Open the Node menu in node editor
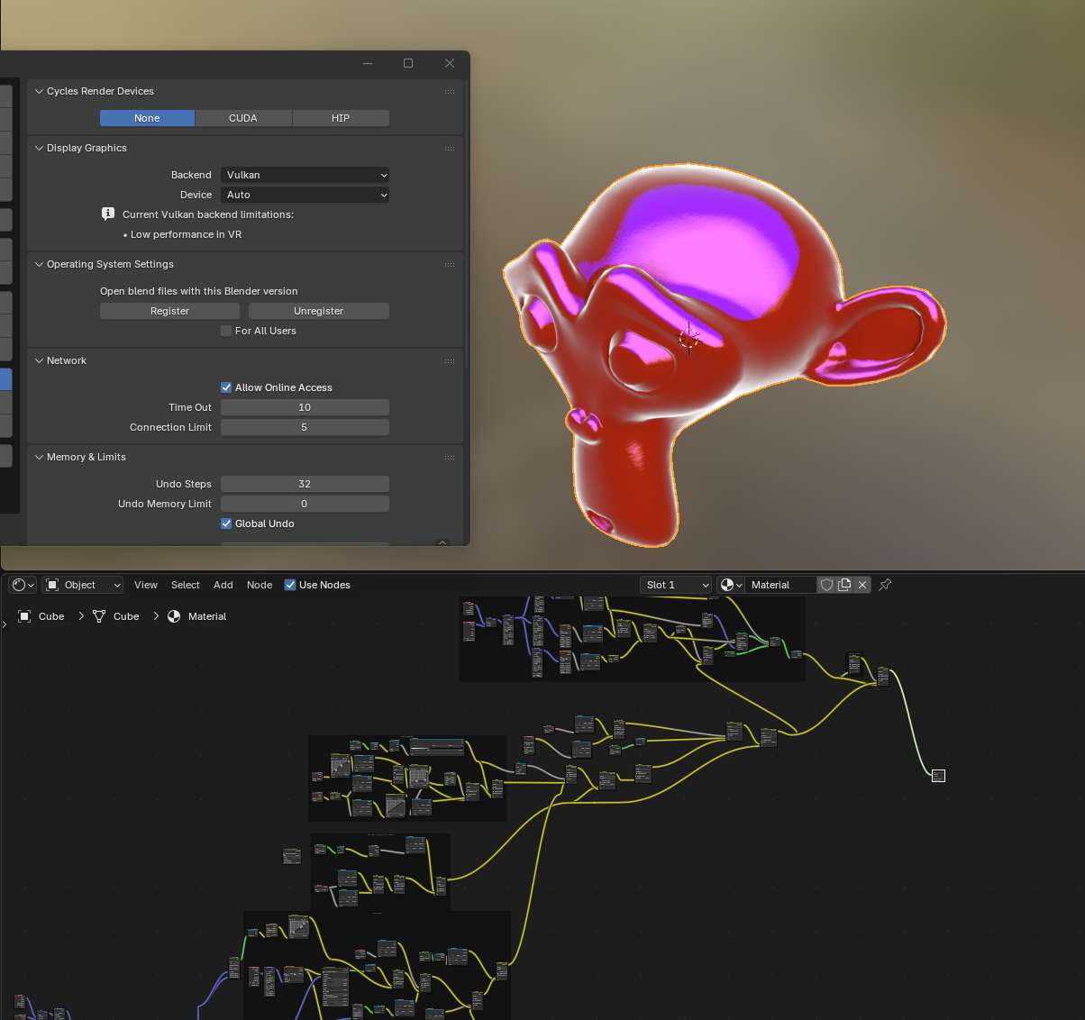 [260, 585]
